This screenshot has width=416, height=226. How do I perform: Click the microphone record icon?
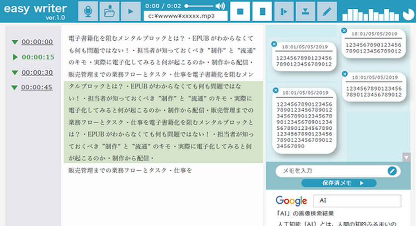coord(88,11)
